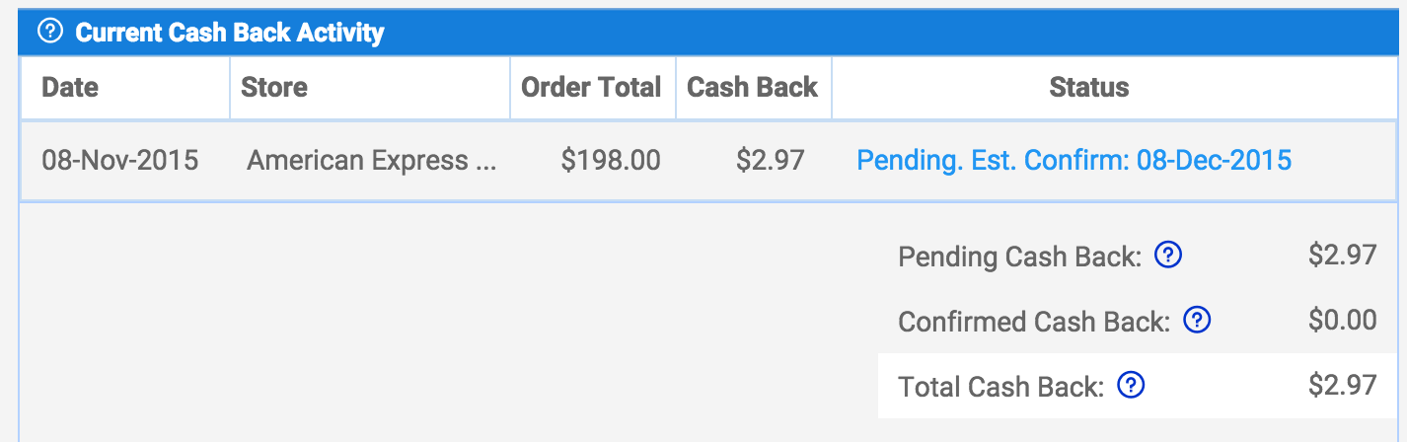Click the Confirmed Cash Back question mark icon
Image resolution: width=1407 pixels, height=442 pixels.
(1197, 321)
